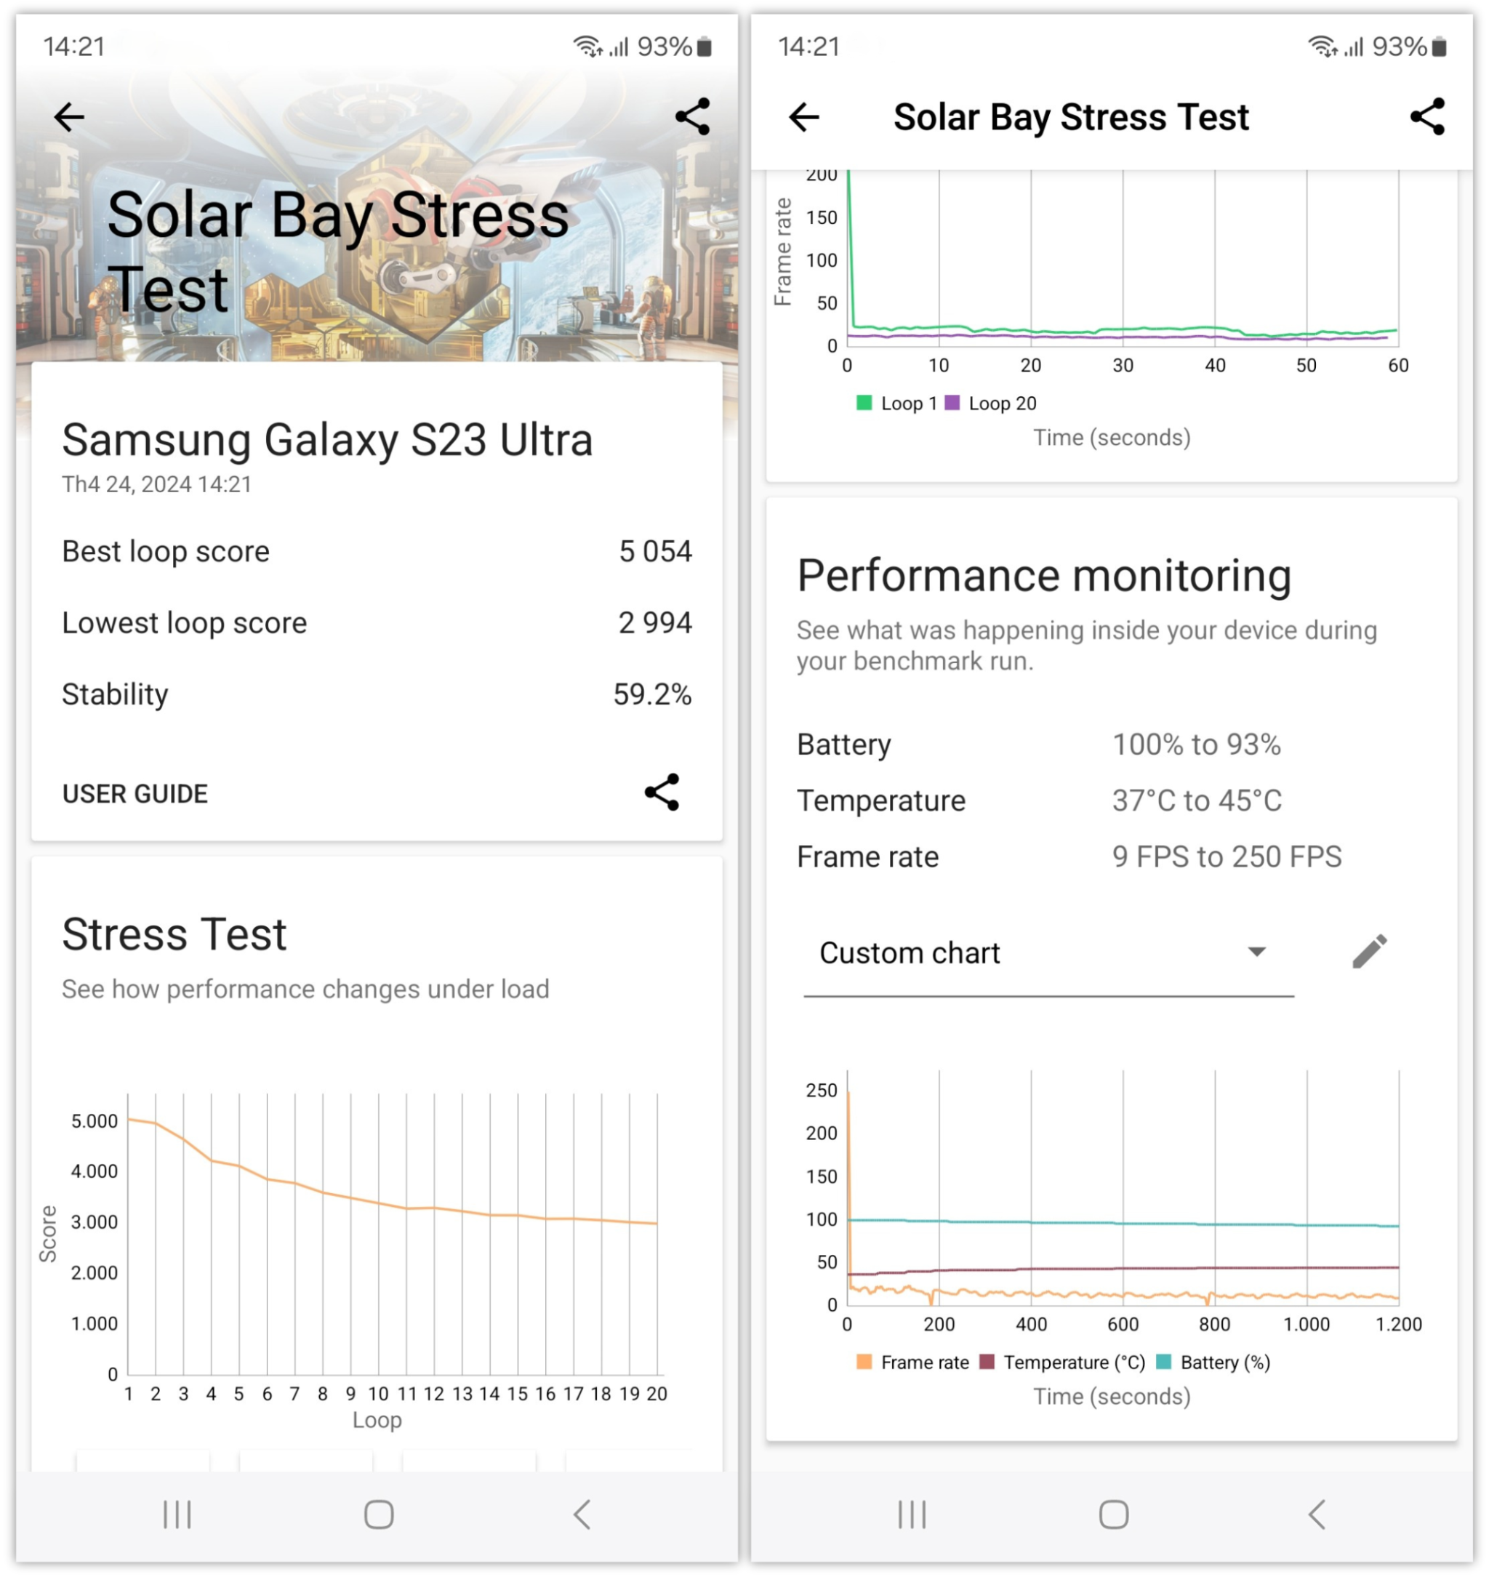Tap the Wi-Fi status icon on left phone

click(587, 47)
